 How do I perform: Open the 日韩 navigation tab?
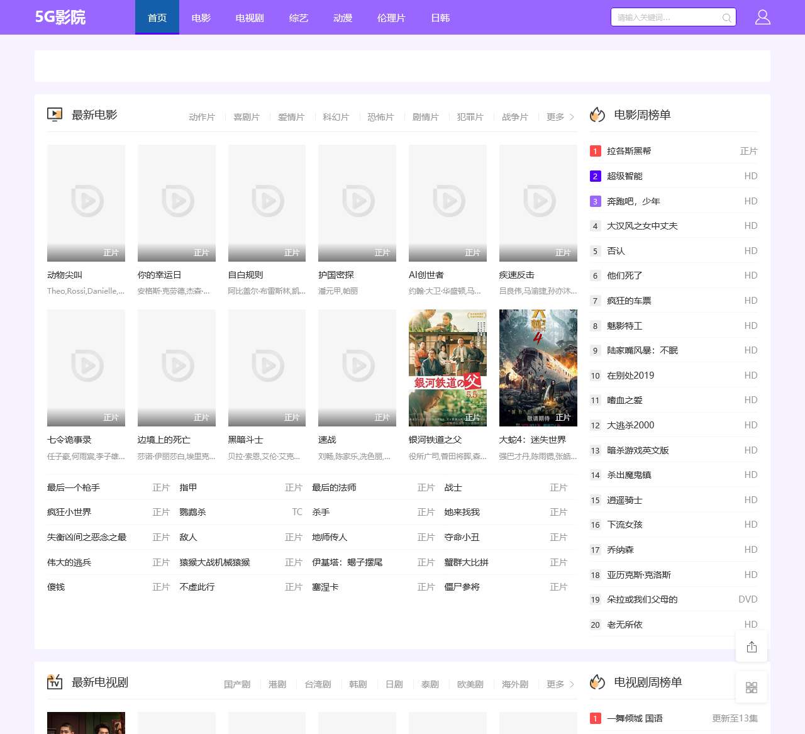click(440, 17)
